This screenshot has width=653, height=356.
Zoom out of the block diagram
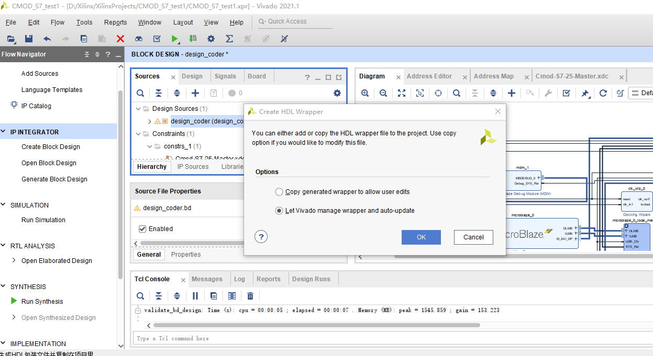tap(383, 93)
